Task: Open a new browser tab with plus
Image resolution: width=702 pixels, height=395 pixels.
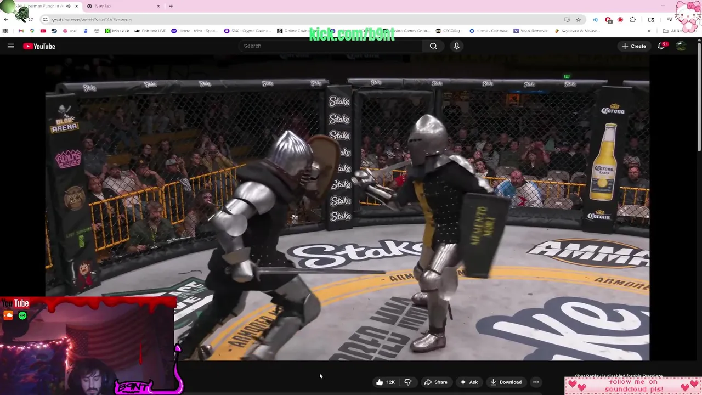Action: pos(171,6)
